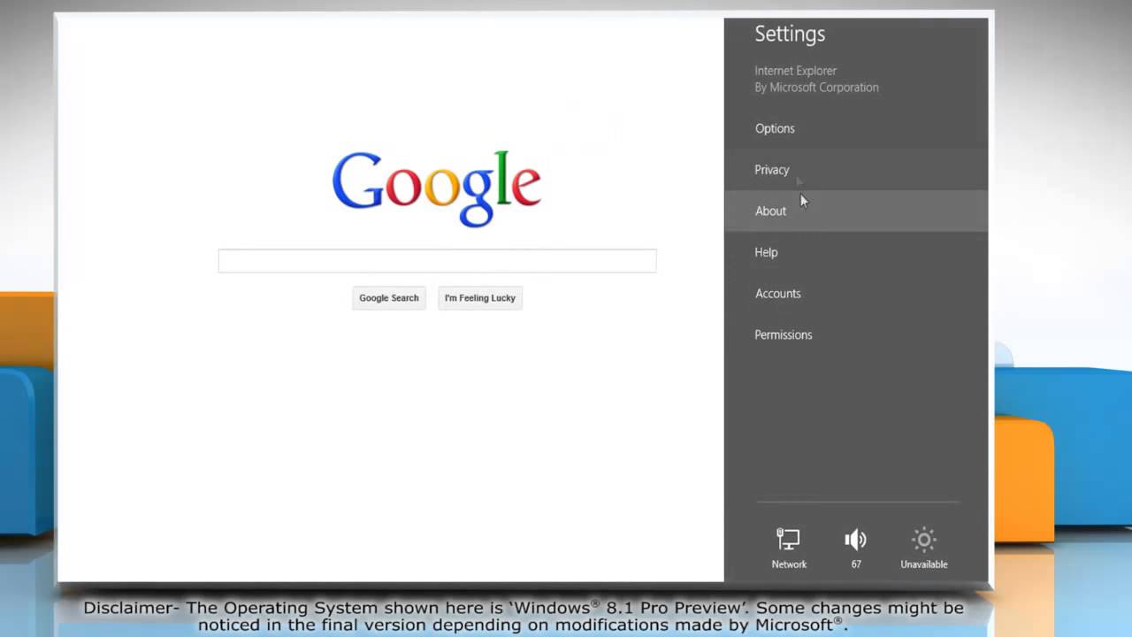Select the brightness sun icon
The width and height of the screenshot is (1132, 637).
point(923,539)
